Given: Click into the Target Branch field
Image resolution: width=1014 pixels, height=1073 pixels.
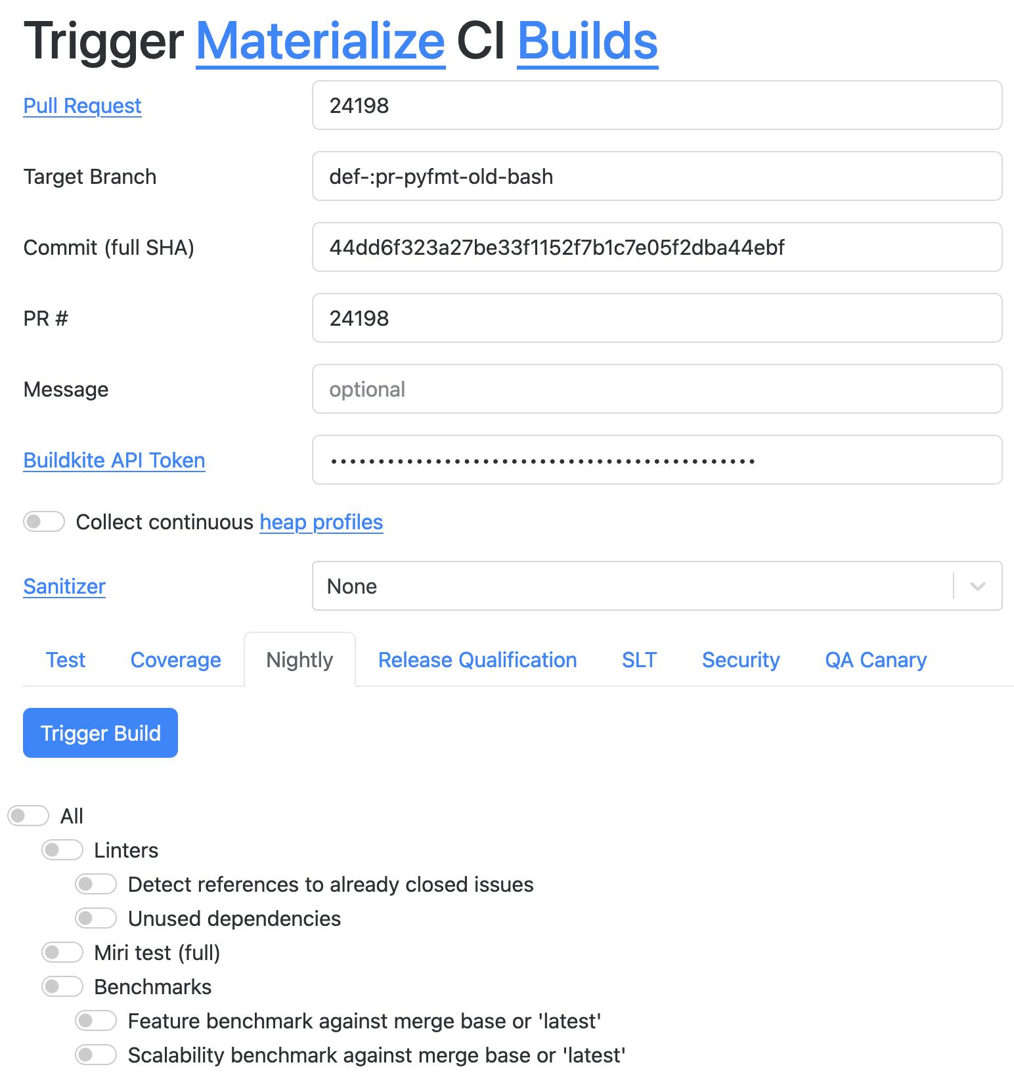Looking at the screenshot, I should click(x=657, y=176).
